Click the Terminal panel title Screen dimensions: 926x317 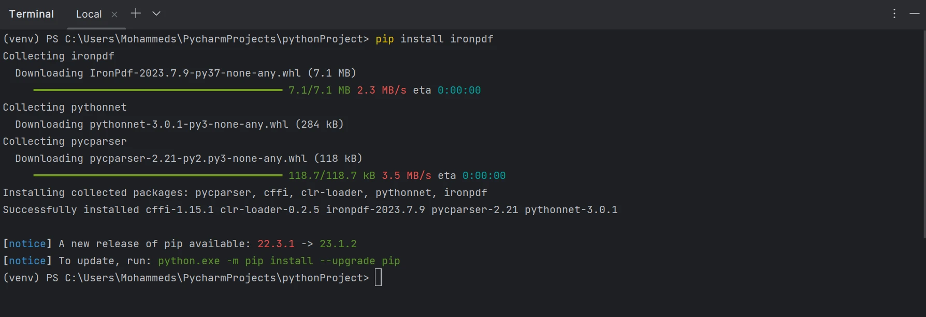tap(32, 14)
